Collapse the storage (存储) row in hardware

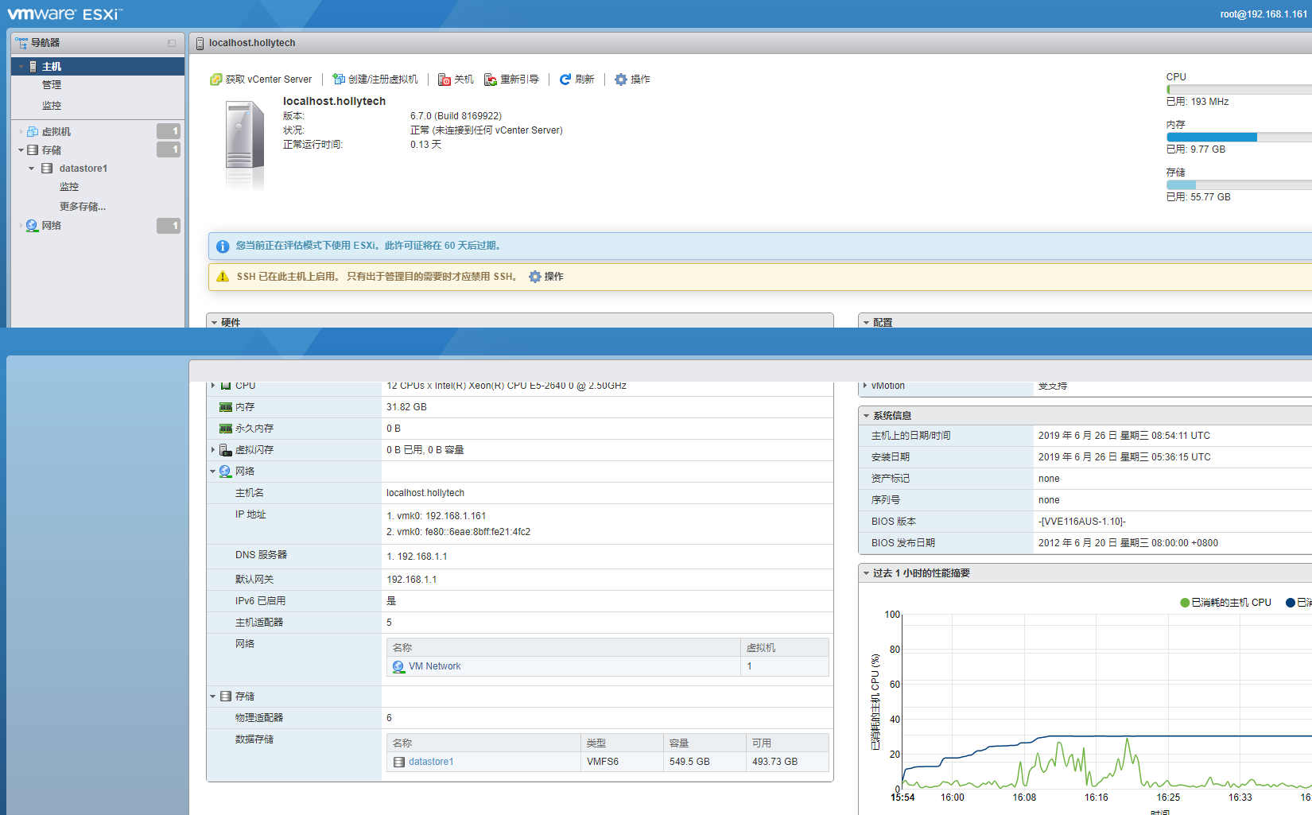(213, 697)
